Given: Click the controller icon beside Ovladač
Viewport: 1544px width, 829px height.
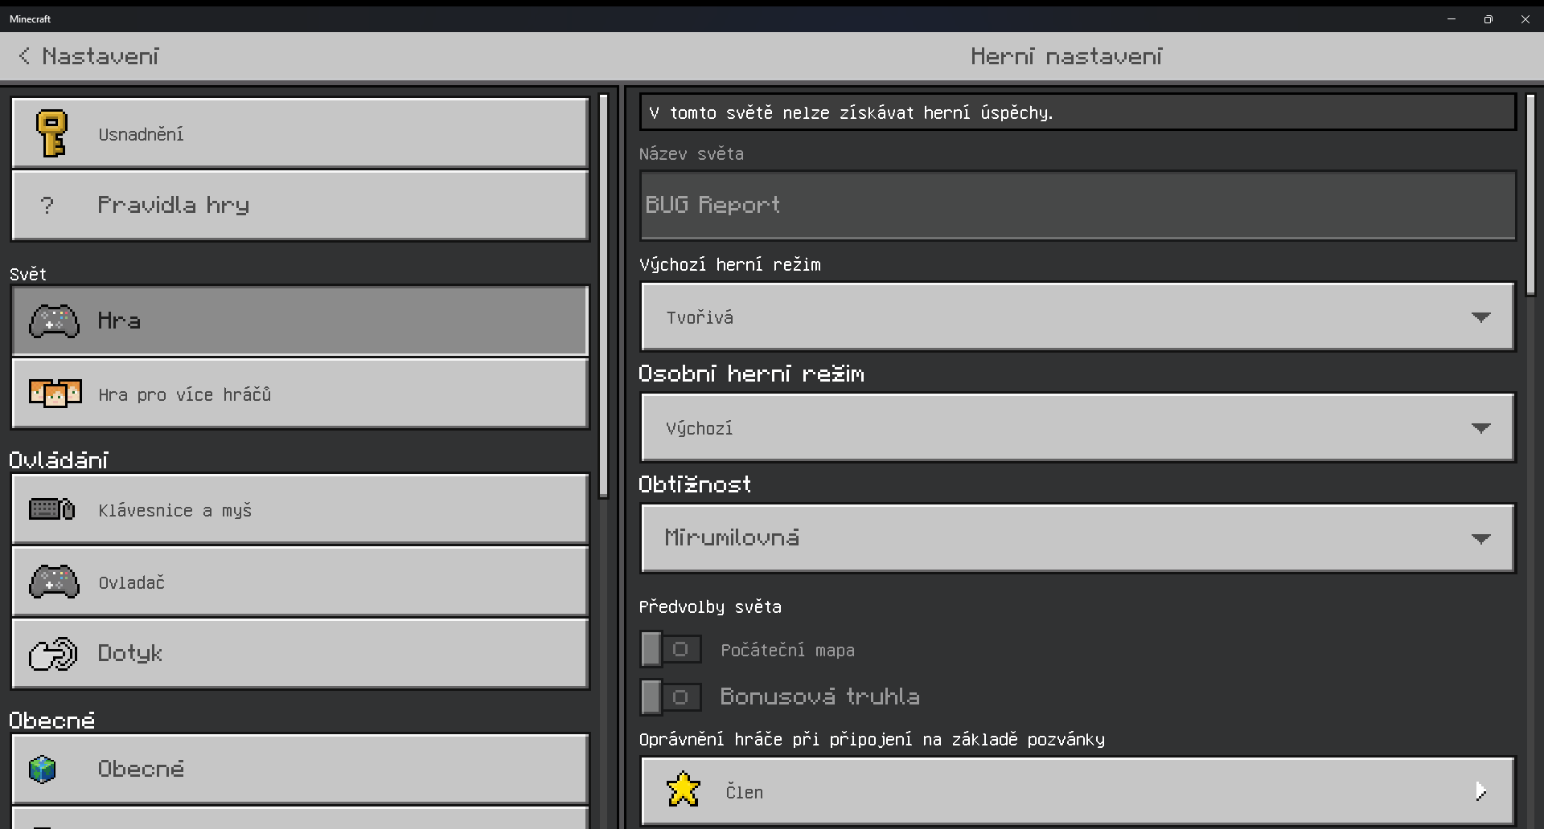Looking at the screenshot, I should (54, 582).
